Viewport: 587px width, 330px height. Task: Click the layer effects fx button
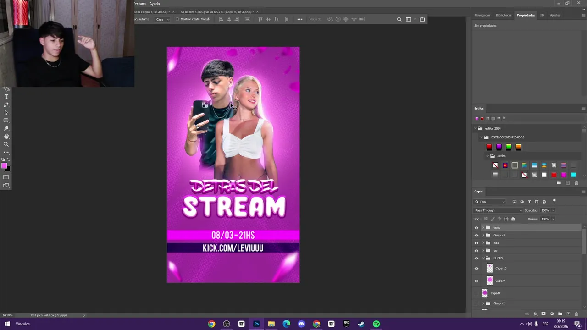point(535,314)
